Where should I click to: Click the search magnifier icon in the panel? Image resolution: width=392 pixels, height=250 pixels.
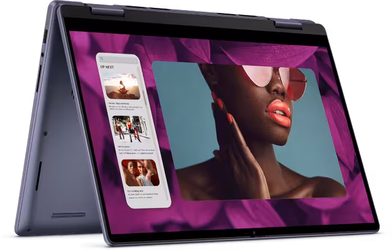click(102, 58)
